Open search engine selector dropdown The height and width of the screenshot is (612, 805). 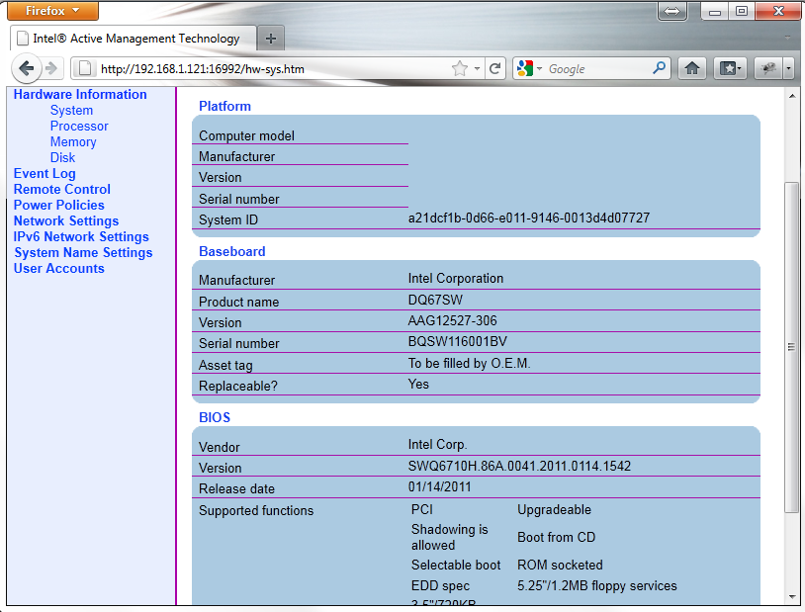pos(539,68)
